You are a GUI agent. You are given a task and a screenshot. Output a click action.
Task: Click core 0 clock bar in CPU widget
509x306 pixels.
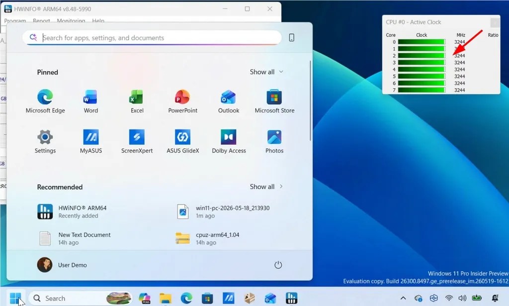point(422,42)
